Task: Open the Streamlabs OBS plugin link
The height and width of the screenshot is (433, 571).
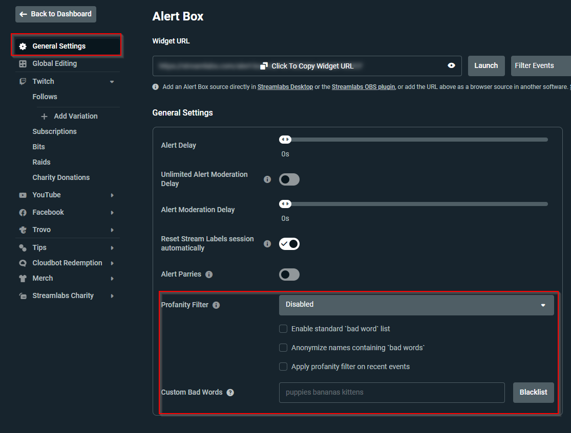Action: (x=363, y=87)
